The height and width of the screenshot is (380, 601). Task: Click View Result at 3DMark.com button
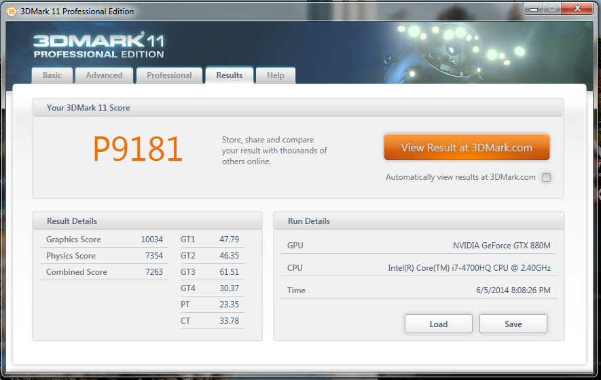467,147
